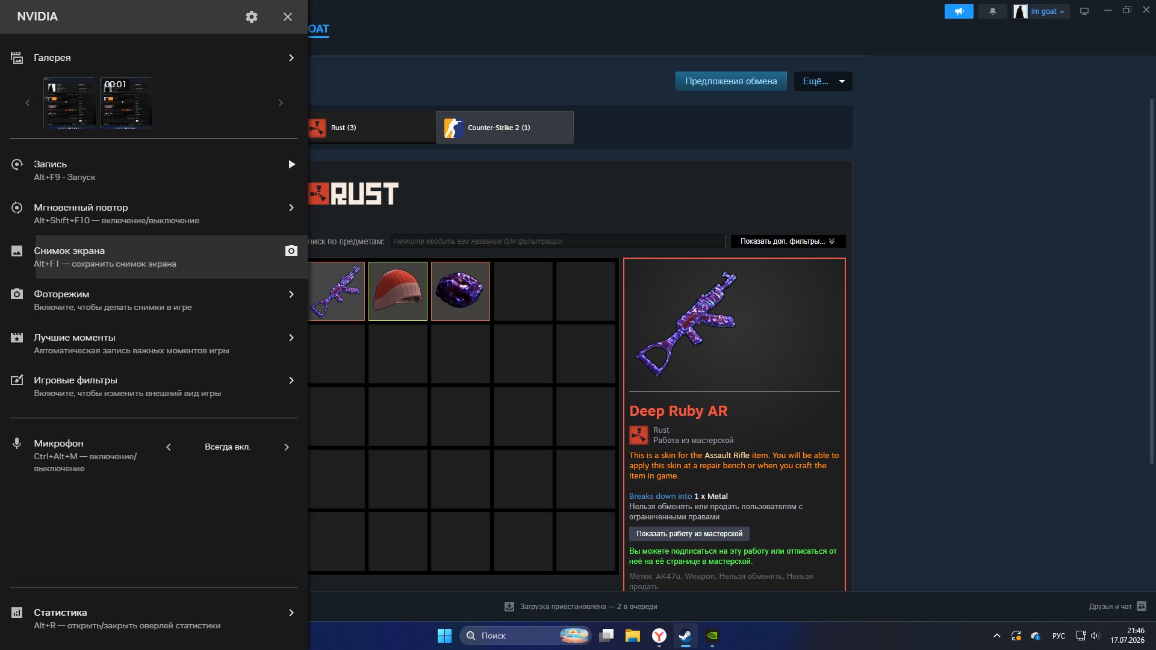Click the Статистика chart icon
Screen dimensions: 1156x650
tap(17, 613)
